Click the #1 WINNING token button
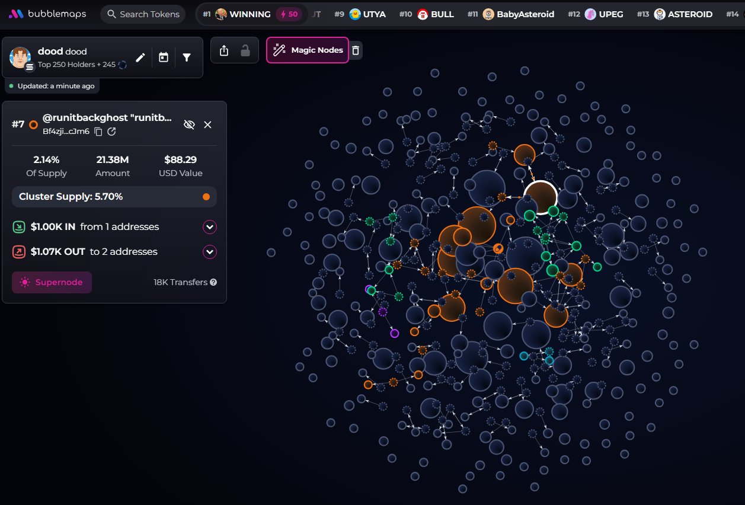The height and width of the screenshot is (505, 745). pos(251,14)
